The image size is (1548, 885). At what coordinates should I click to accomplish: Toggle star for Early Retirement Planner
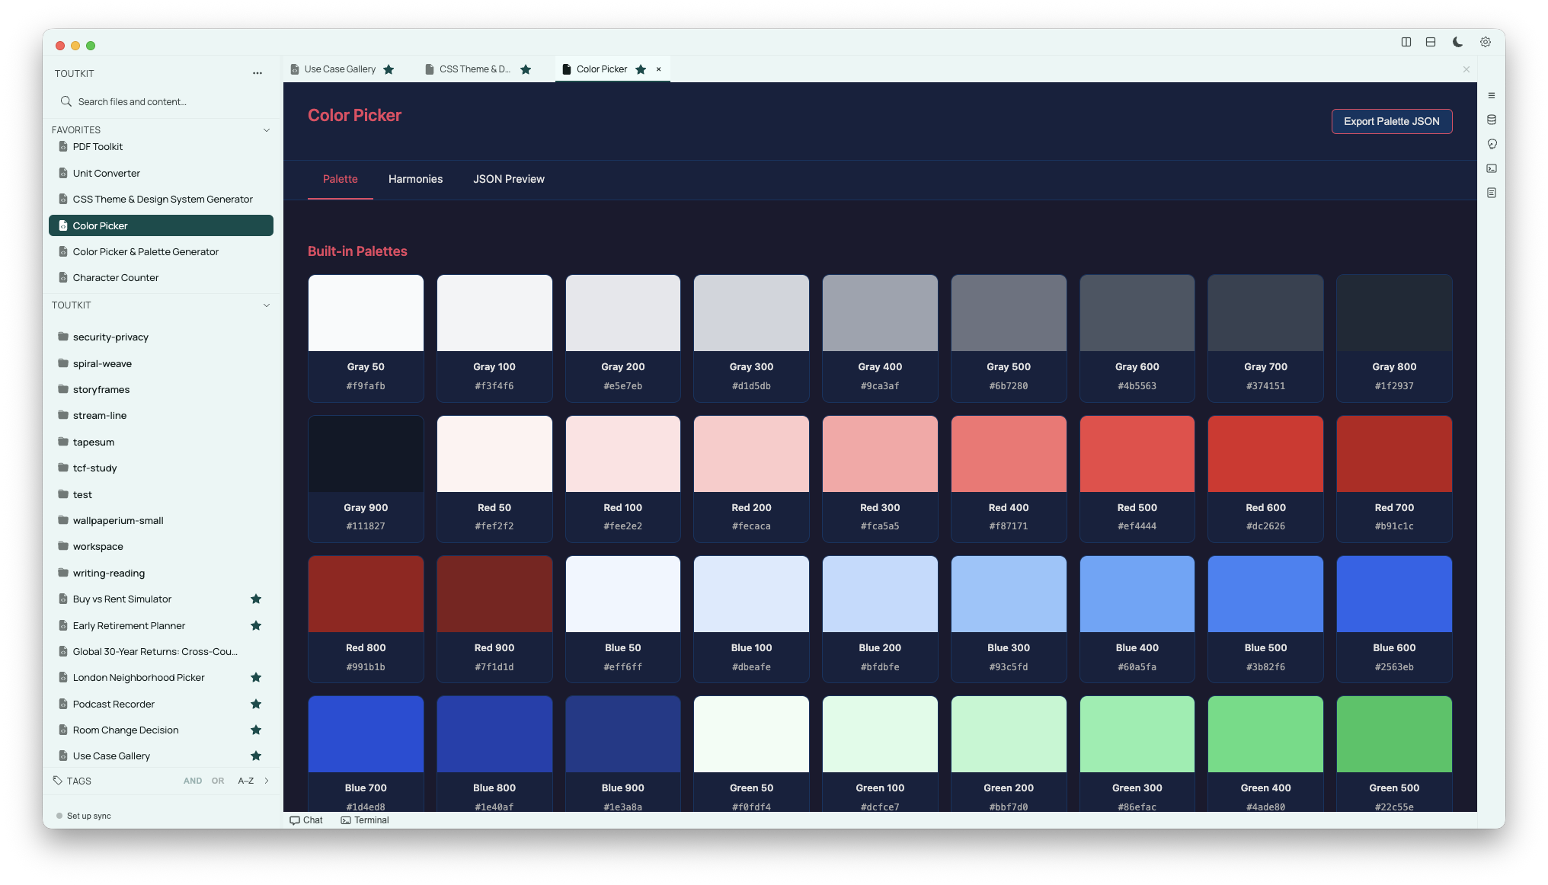click(256, 625)
